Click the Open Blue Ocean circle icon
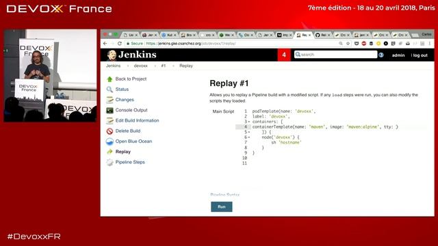438x246 pixels. [x=109, y=141]
